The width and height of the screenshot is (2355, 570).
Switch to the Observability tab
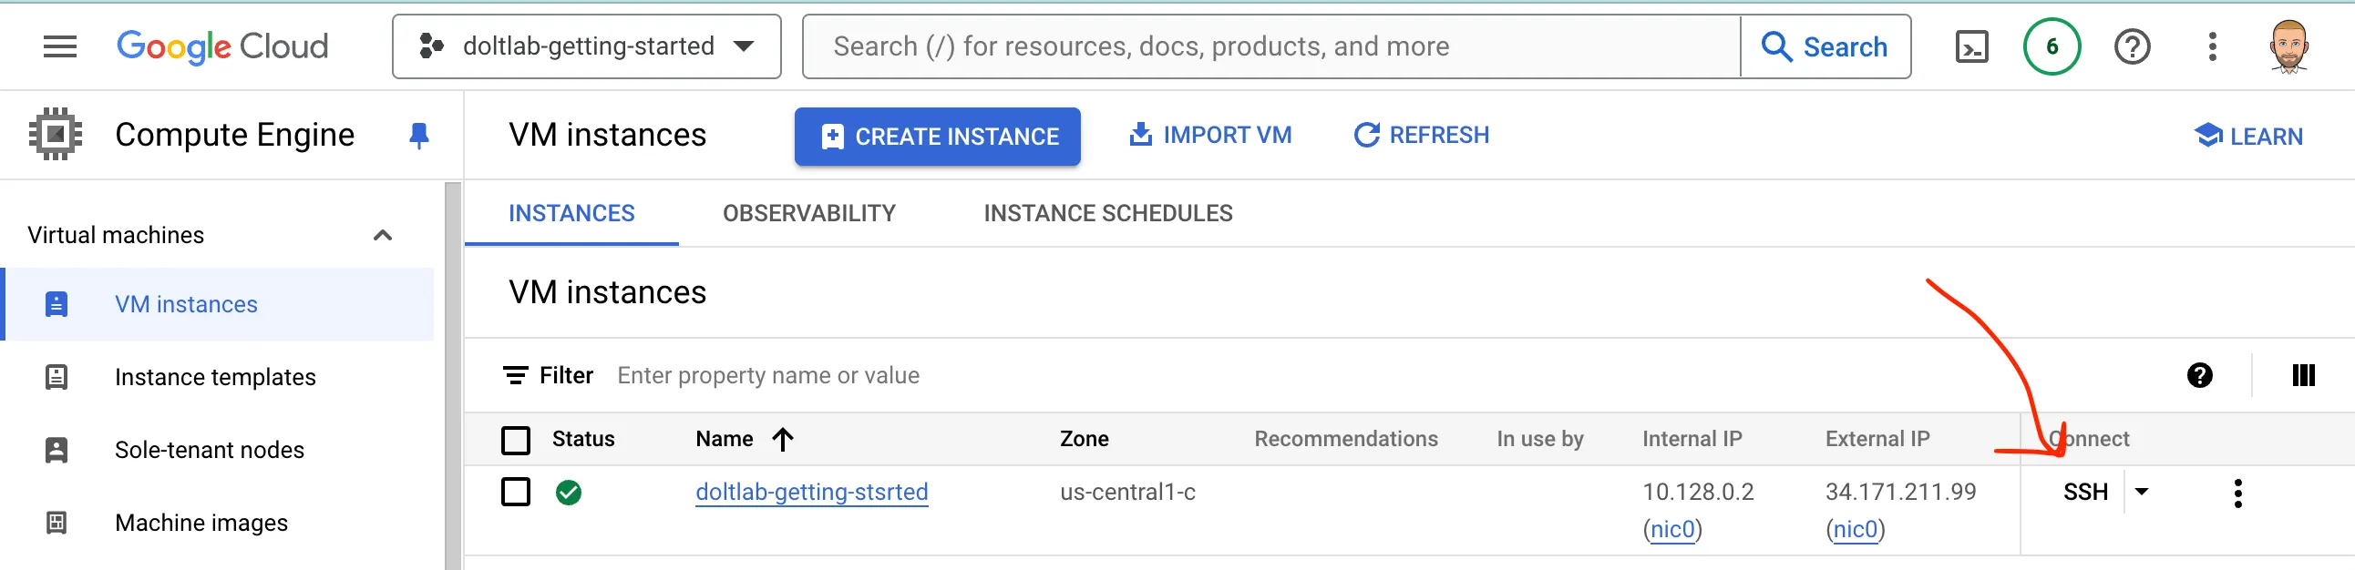pyautogui.click(x=808, y=214)
